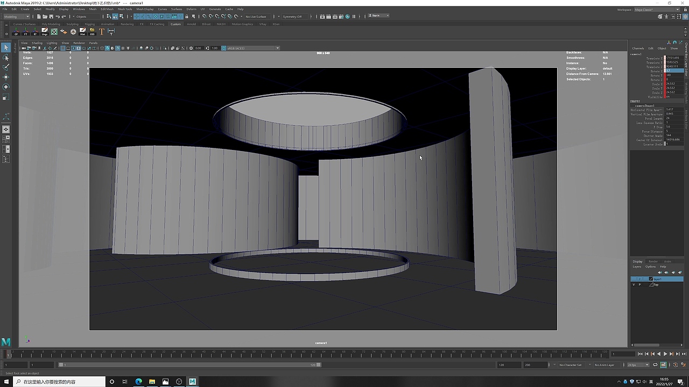689x387 pixels.
Task: Click the Windows Start button
Action: (6, 382)
